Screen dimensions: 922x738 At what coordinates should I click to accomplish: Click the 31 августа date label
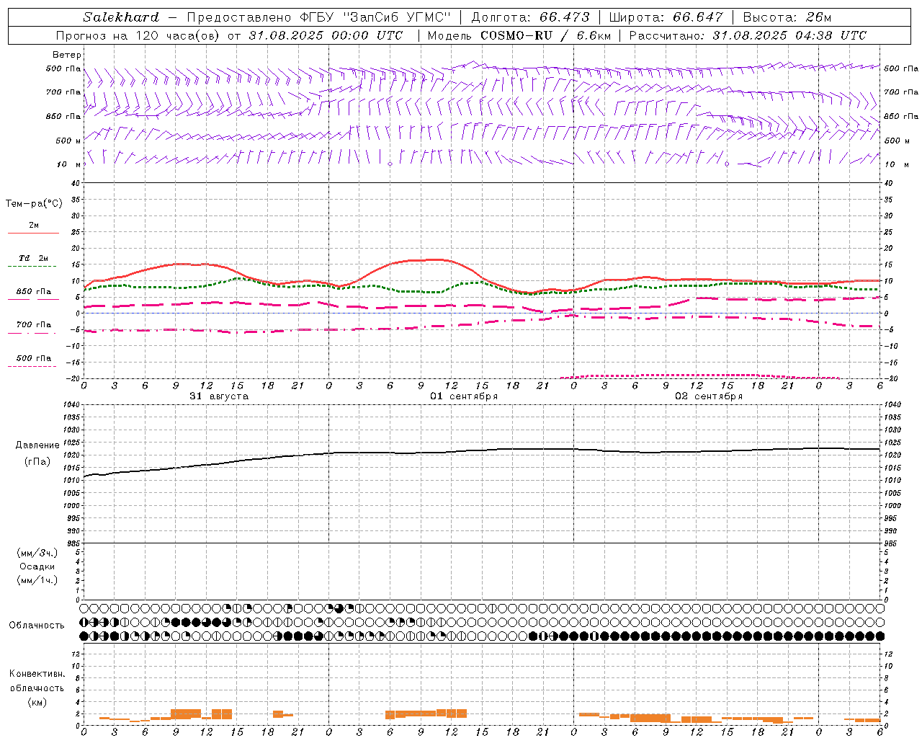219,396
